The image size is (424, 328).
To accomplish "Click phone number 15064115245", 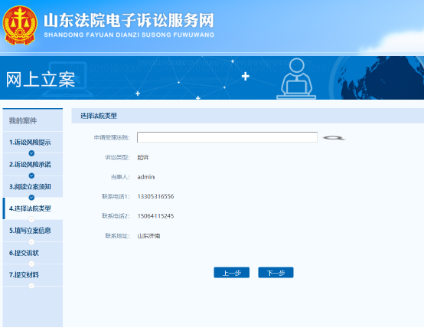I will click(155, 216).
